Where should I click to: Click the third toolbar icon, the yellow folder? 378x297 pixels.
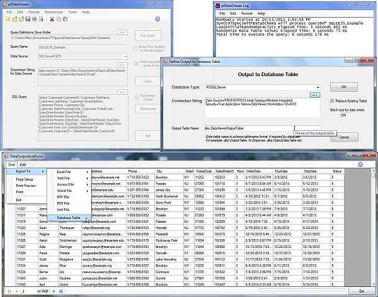[x=21, y=19]
